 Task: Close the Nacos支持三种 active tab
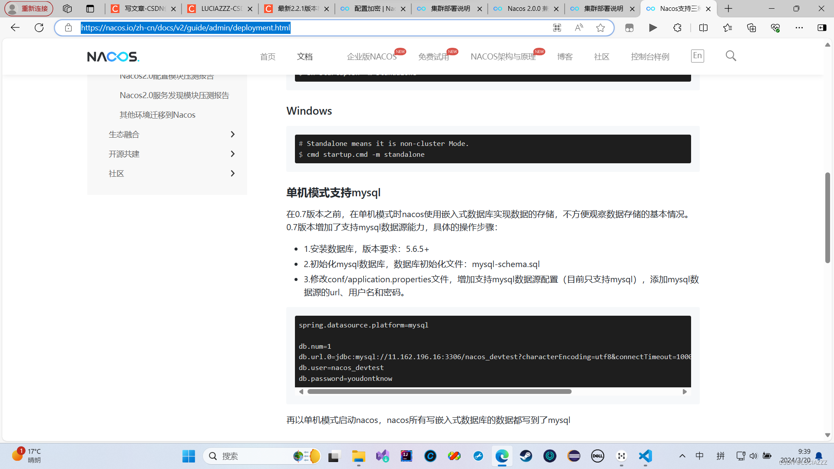pyautogui.click(x=708, y=9)
